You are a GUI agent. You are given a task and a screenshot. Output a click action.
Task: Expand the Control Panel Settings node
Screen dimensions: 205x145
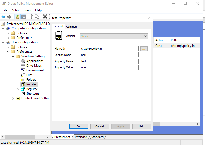click(x=13, y=98)
